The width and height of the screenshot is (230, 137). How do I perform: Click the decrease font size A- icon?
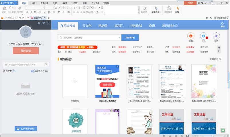(x=59, y=8)
